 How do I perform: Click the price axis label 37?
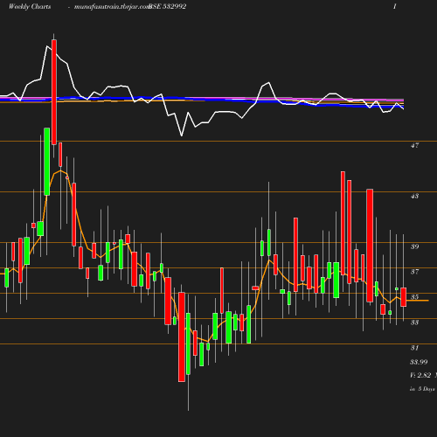coord(414,272)
